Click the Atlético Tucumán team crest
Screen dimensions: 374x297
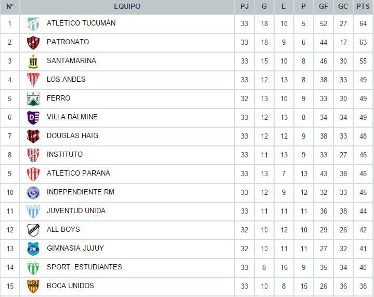[33, 23]
